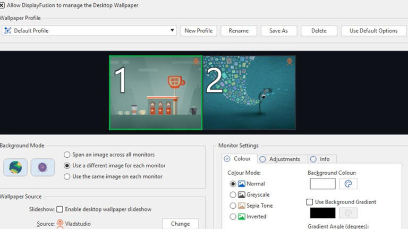Click the purple planet wallpaper icon button
Image resolution: width=408 pixels, height=229 pixels.
point(42,167)
